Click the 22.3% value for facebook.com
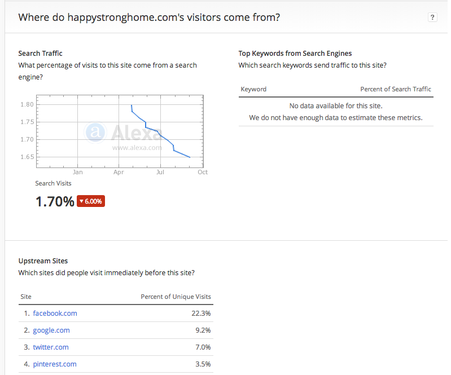The height and width of the screenshot is (375, 451). click(x=201, y=313)
